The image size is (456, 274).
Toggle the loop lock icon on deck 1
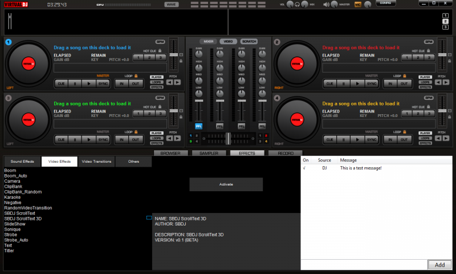coord(136,76)
